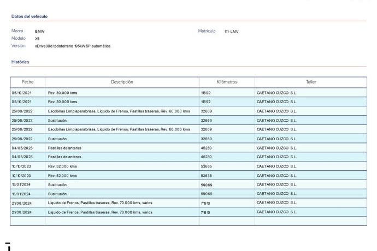
Task: Click the first 59069 kilometers cell
Action: click(207, 184)
